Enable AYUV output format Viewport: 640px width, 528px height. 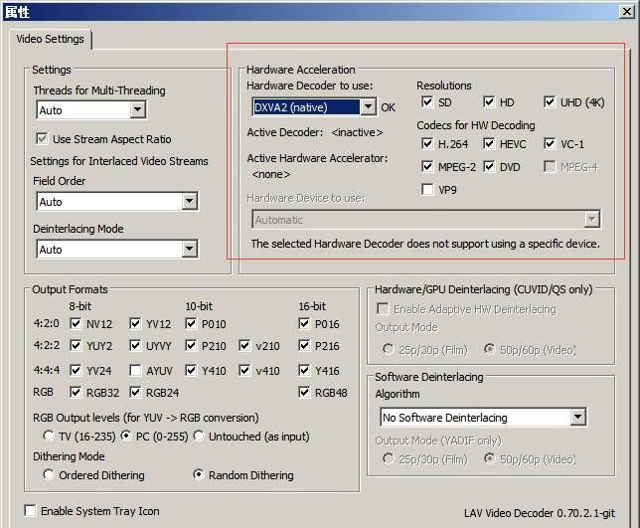[x=135, y=370]
